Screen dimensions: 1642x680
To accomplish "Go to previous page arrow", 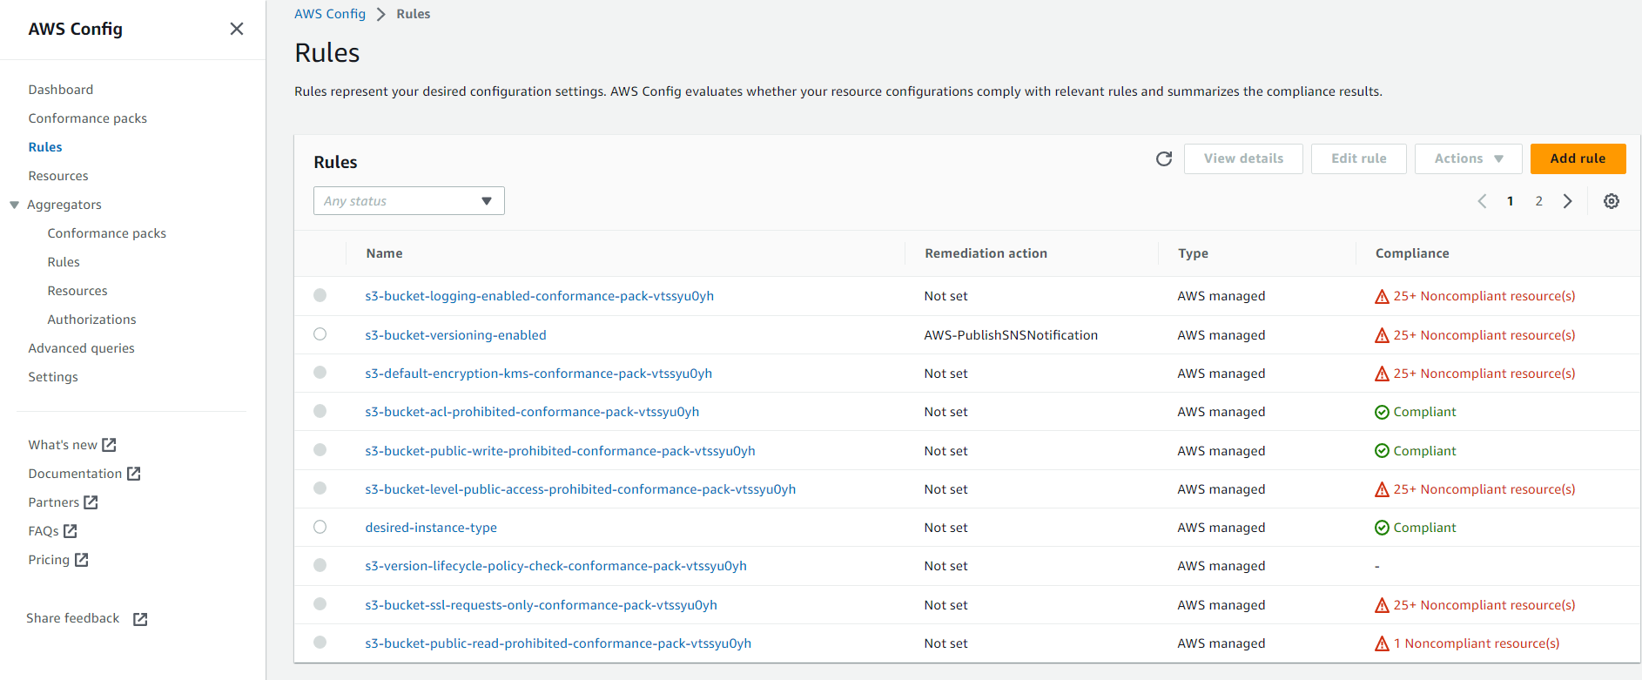I will click(1482, 201).
